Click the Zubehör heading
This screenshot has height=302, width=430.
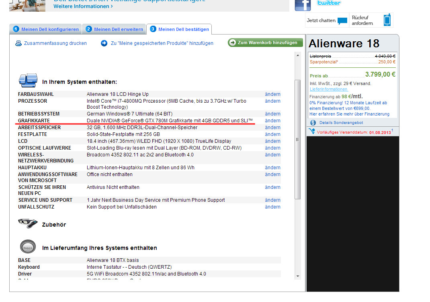[54, 225]
